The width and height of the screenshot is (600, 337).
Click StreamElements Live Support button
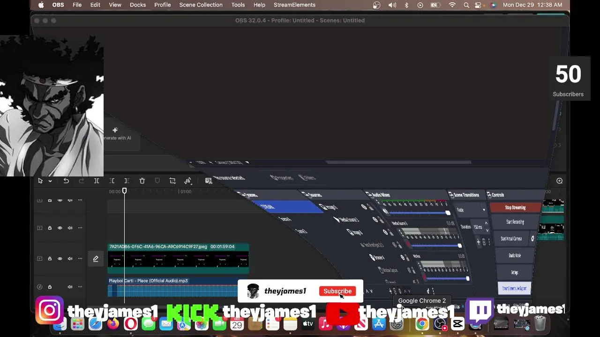pos(514,288)
